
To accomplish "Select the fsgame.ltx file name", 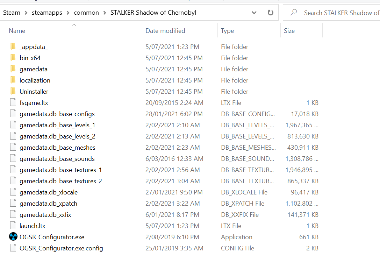I will [x=34, y=103].
